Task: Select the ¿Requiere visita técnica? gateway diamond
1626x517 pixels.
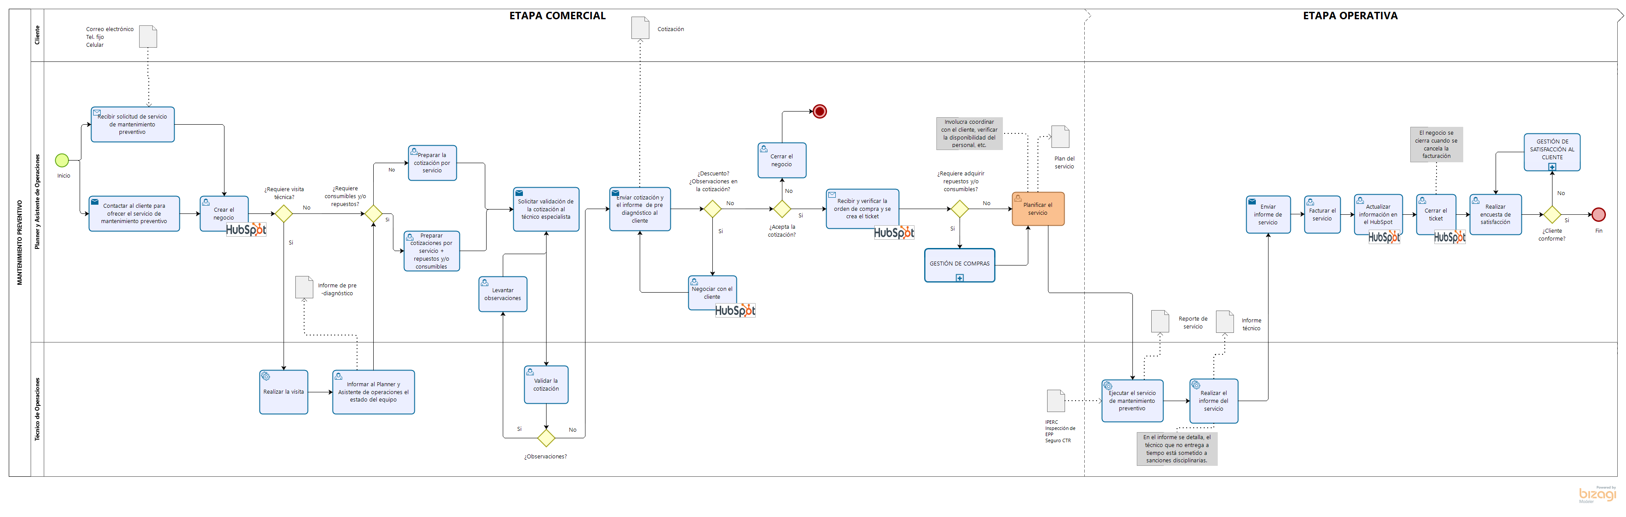Action: 284,213
